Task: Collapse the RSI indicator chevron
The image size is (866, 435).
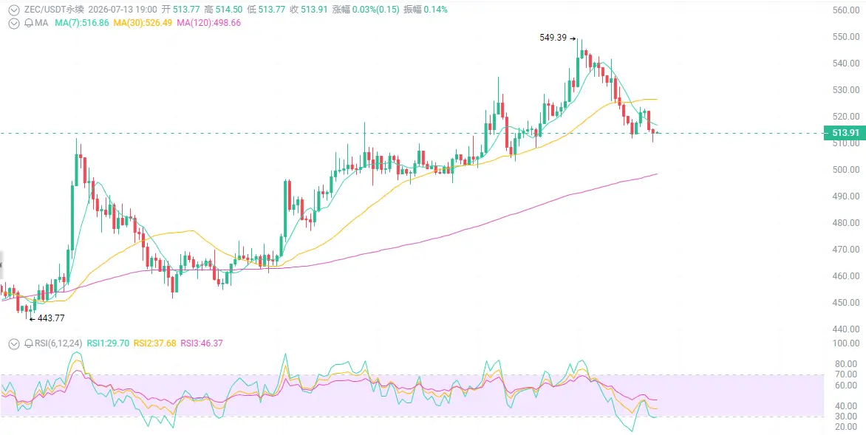Action: tap(14, 343)
